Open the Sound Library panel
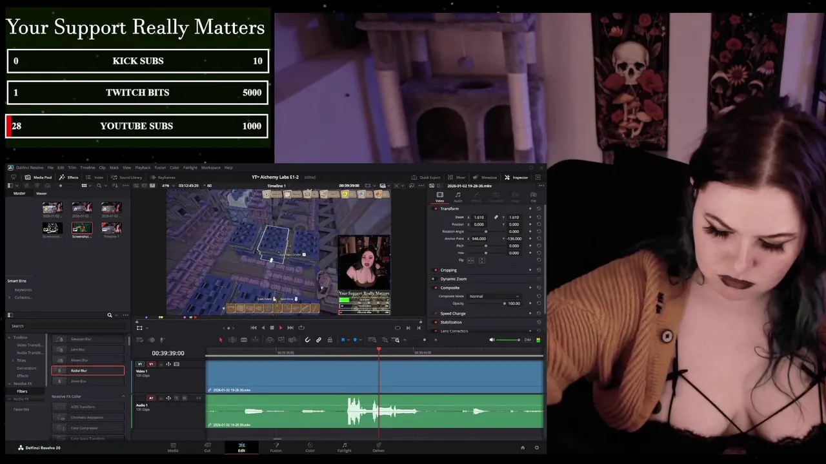826x464 pixels. 126,177
